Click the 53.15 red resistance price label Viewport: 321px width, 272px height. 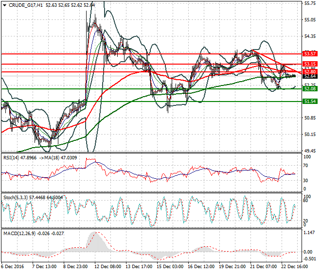click(x=310, y=64)
